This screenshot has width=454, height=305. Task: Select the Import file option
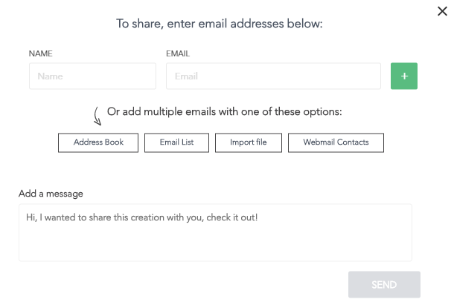pos(249,142)
